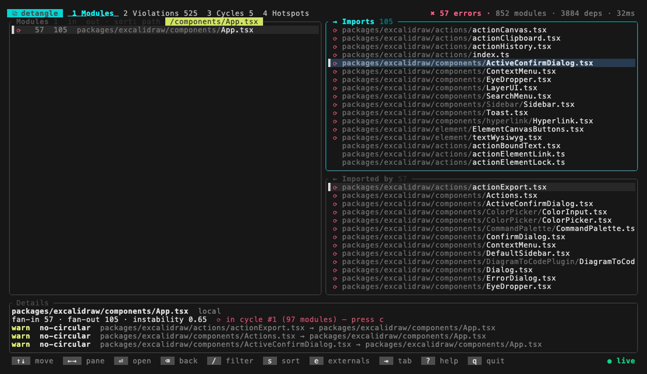Viewport: 647px width, 374px height.
Task: Select LayerUI.tsx import row
Action: pyautogui.click(x=482, y=88)
